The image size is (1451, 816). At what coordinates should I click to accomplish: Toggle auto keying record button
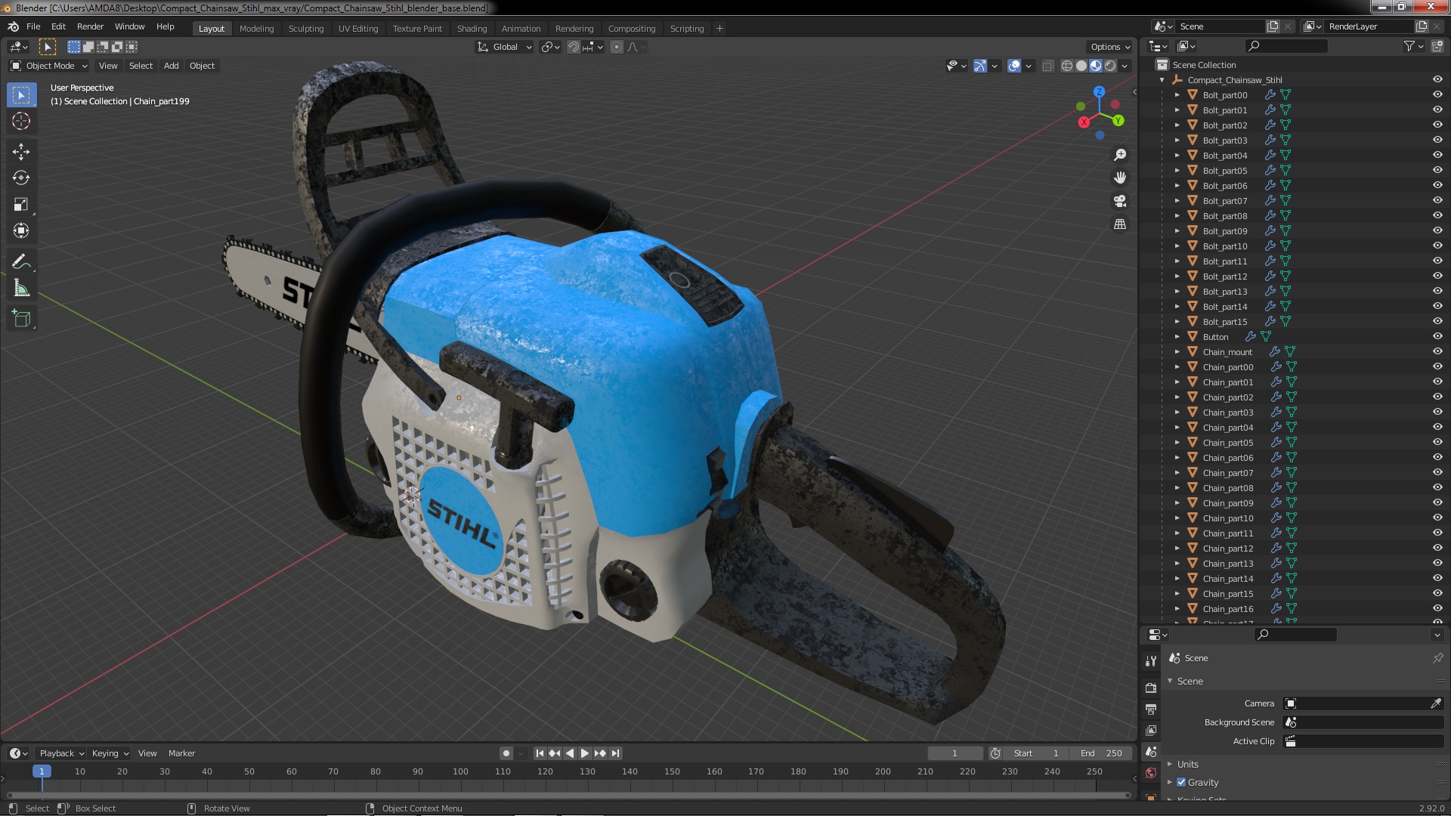(506, 753)
